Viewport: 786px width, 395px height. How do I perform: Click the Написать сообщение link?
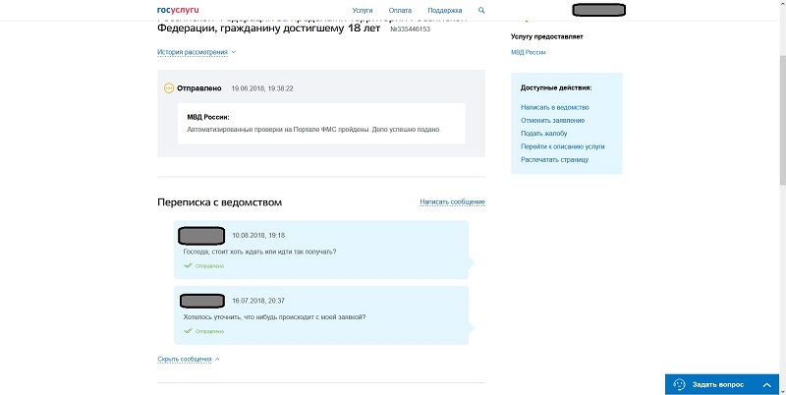(x=452, y=201)
